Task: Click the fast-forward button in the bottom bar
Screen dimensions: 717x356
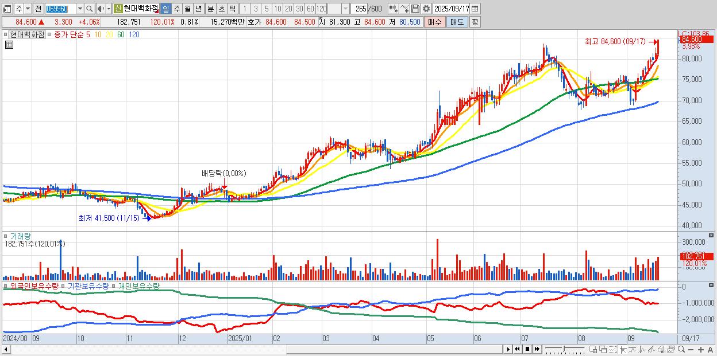Action: 537,349
